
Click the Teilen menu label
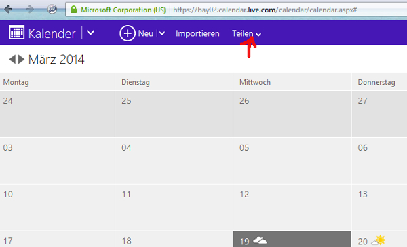pyautogui.click(x=242, y=33)
